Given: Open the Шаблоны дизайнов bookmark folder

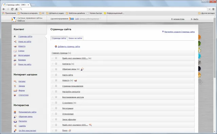Looking at the screenshot, I should click(75, 13).
